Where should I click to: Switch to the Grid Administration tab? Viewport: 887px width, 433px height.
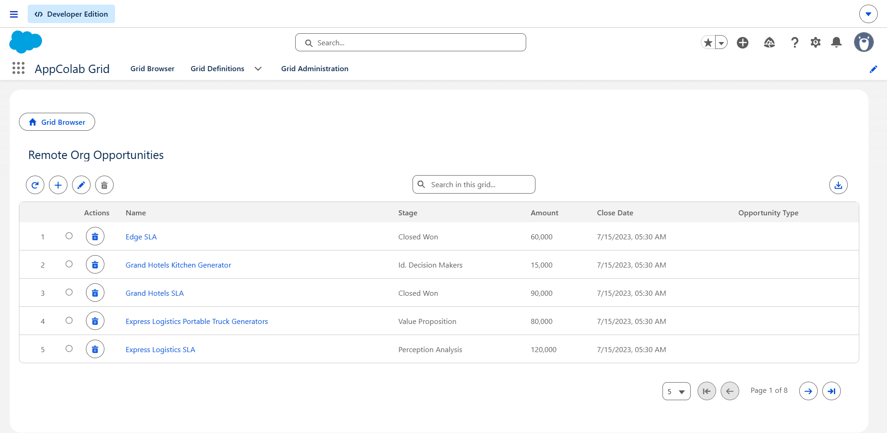[x=315, y=68]
